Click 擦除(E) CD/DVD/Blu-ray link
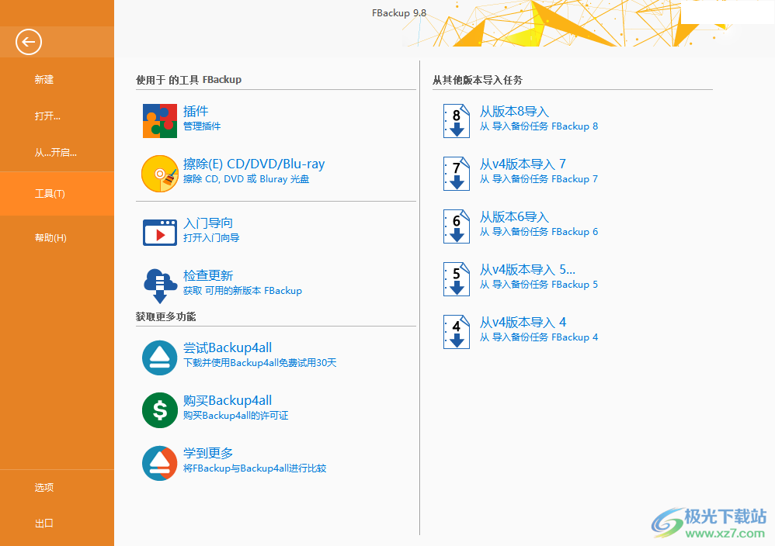This screenshot has height=546, width=775. point(254,164)
